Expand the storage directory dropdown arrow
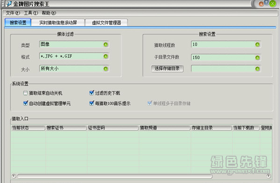The height and width of the screenshot is (183, 280). point(257,69)
